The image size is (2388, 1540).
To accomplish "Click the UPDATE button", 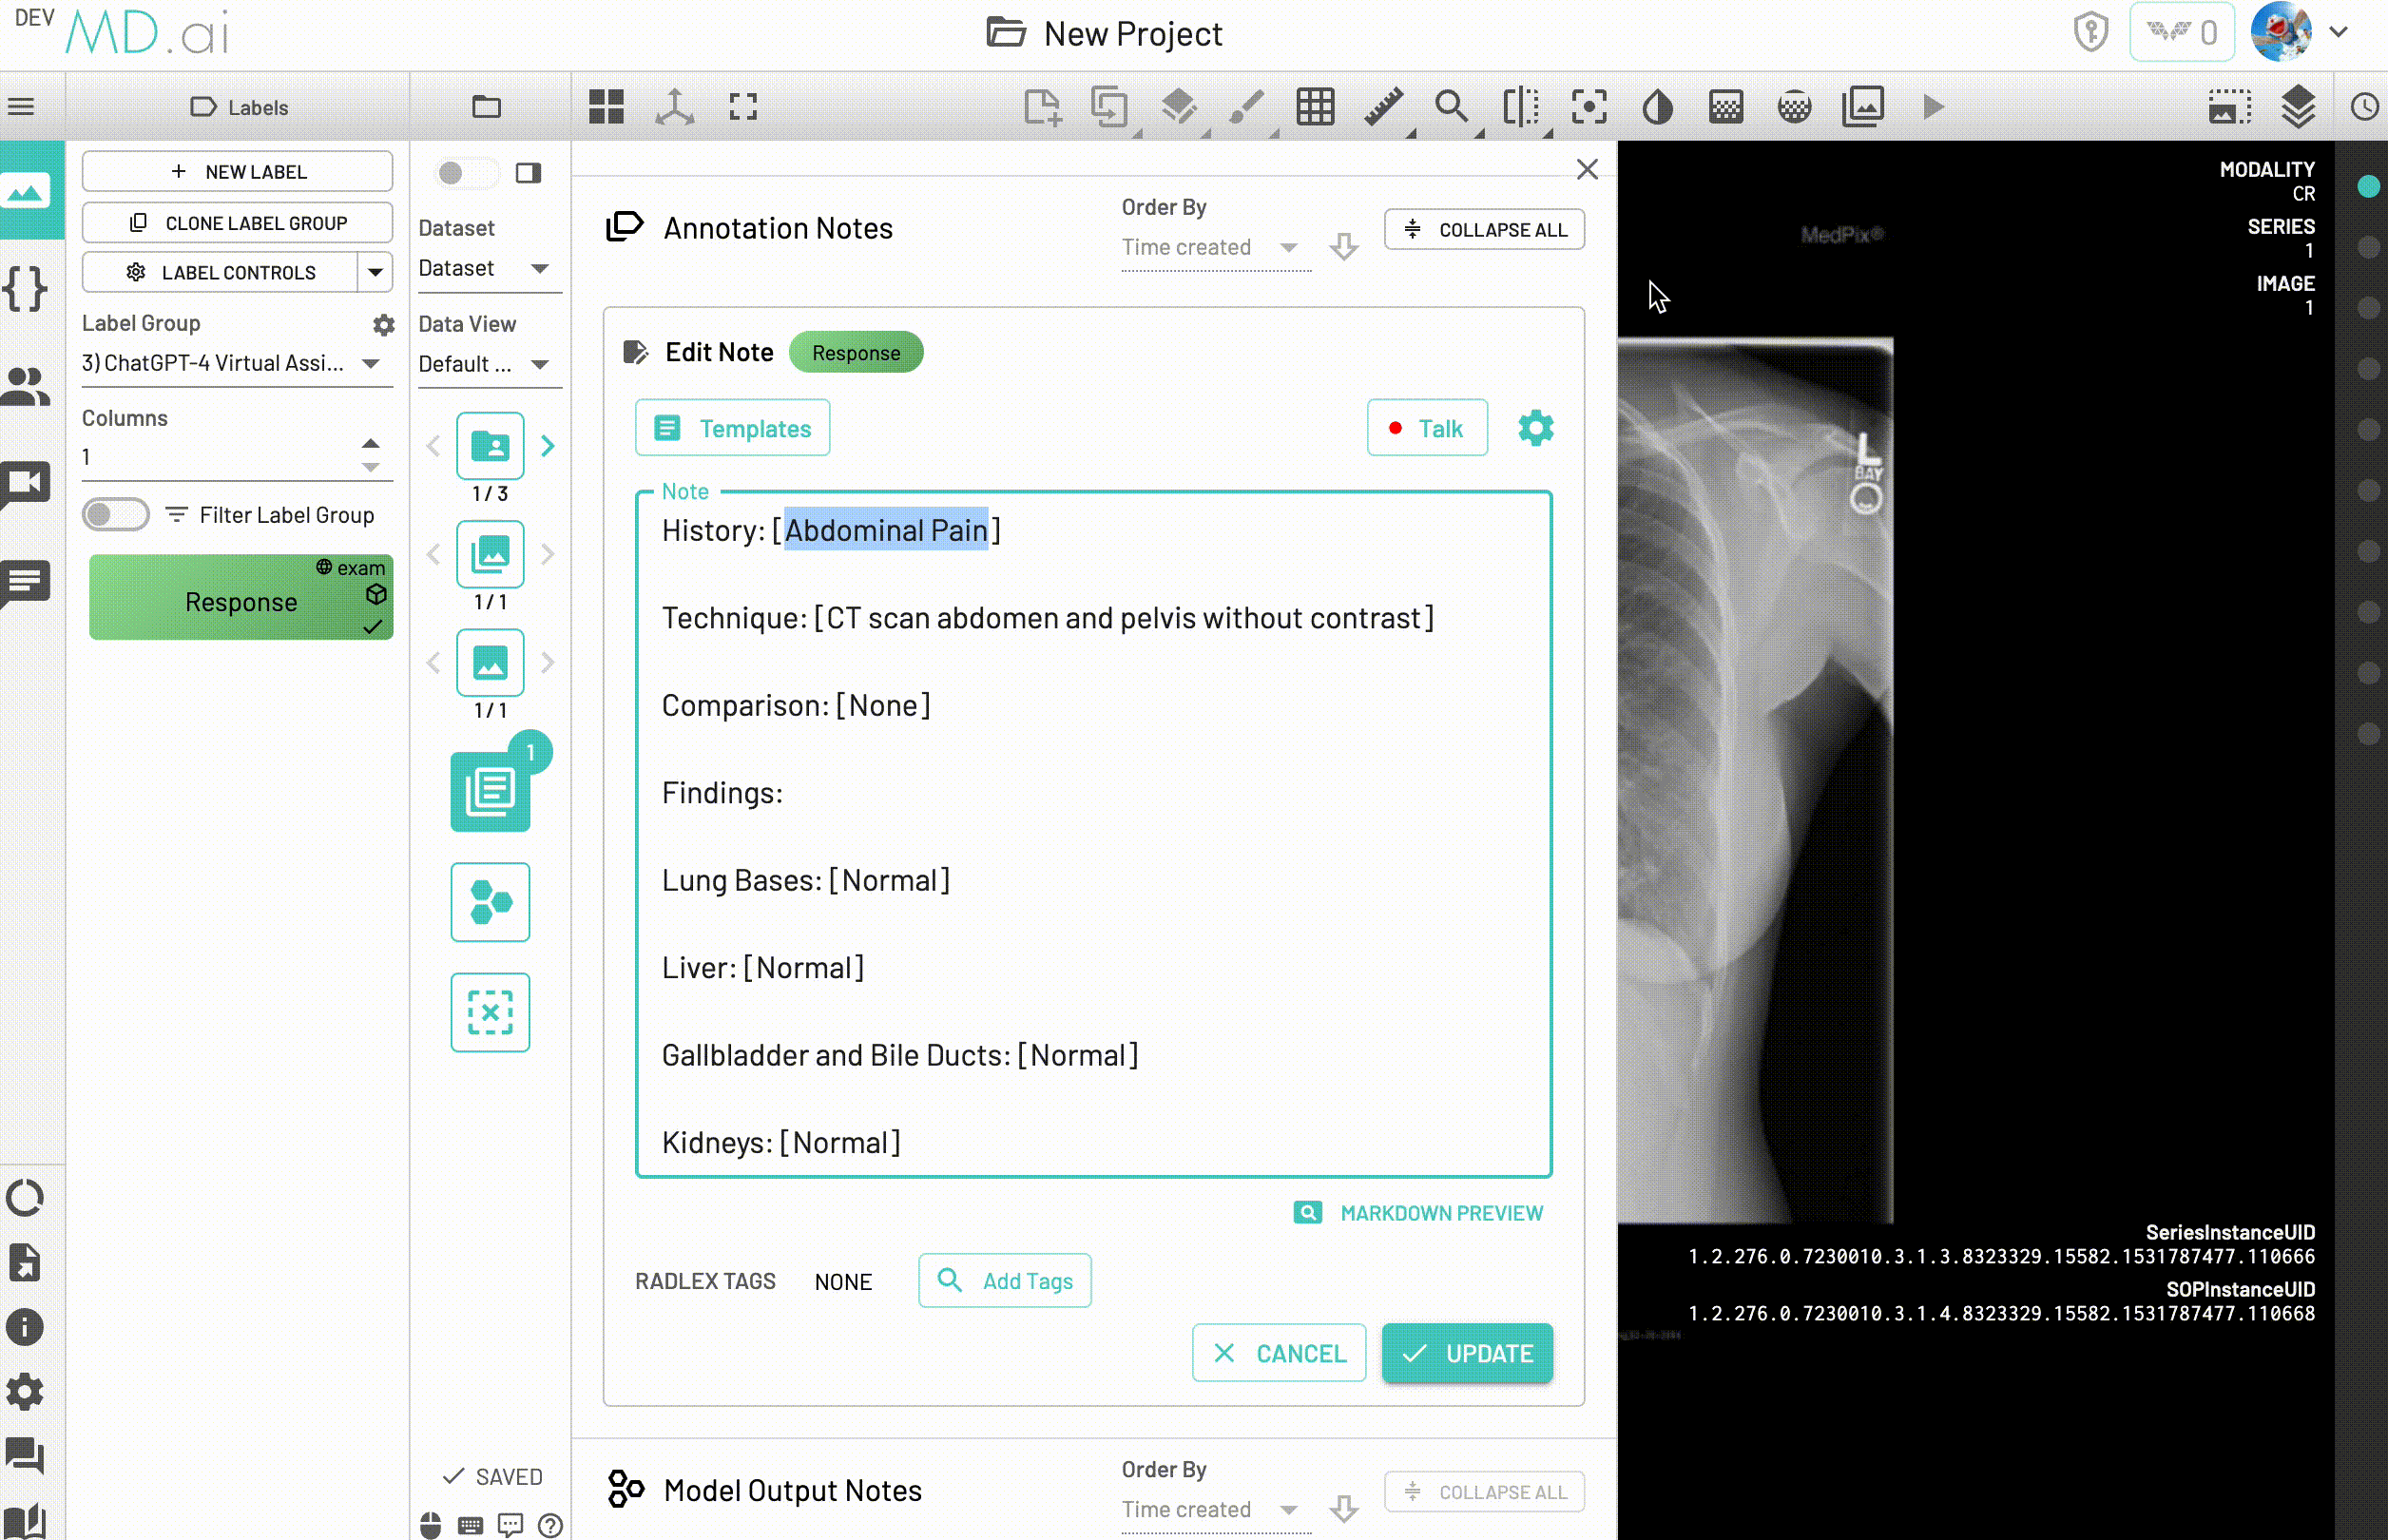I will click(x=1466, y=1353).
